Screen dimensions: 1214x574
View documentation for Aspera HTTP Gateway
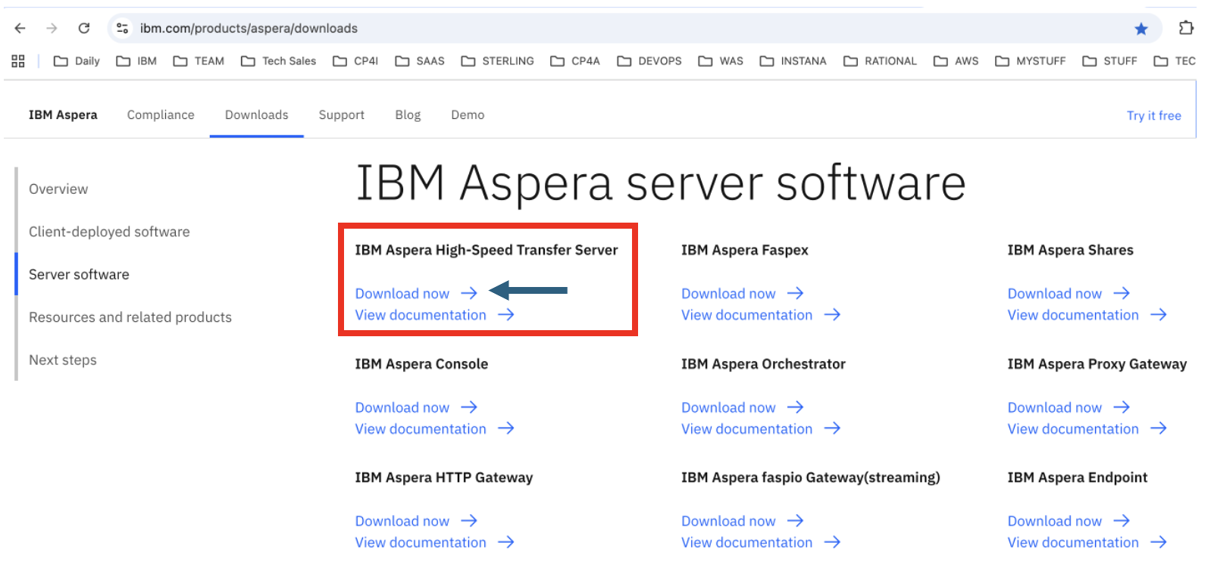[x=435, y=542]
